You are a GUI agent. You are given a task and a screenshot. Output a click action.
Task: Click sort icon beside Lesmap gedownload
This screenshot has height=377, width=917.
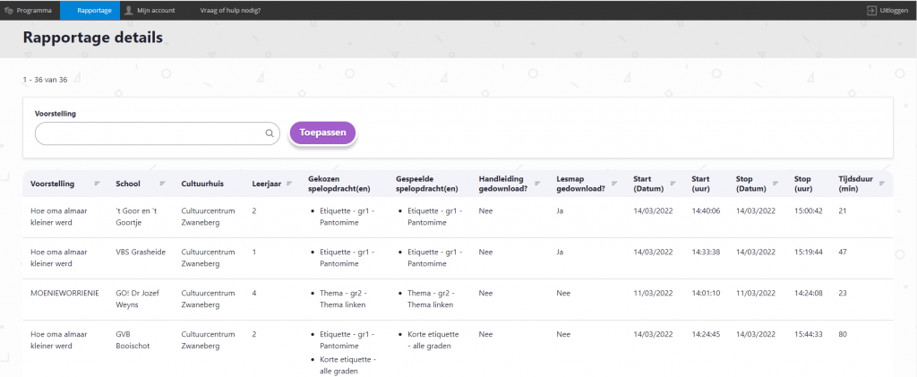pyautogui.click(x=613, y=184)
